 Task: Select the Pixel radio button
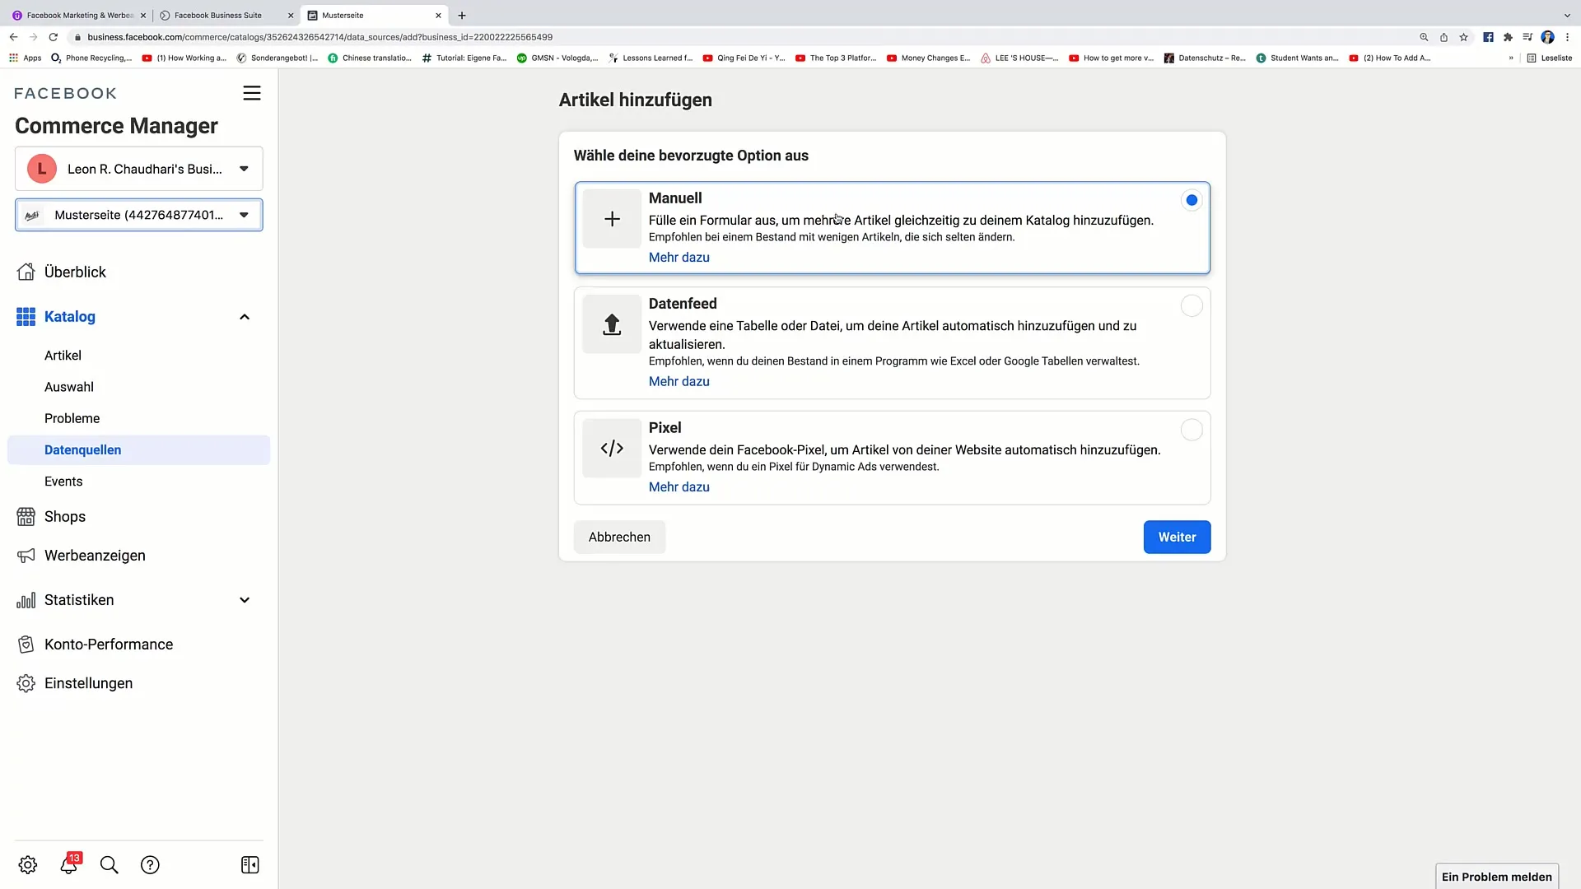[x=1192, y=429]
